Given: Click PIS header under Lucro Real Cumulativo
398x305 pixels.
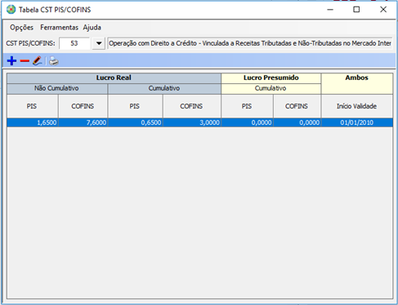Looking at the screenshot, I should (x=135, y=106).
